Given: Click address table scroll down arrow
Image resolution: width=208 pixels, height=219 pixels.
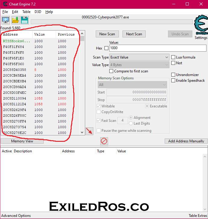Looking at the screenshot, I should pyautogui.click(x=205, y=209).
